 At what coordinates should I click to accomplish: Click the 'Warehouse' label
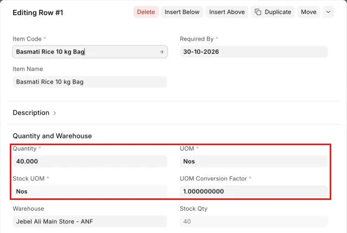(28, 209)
